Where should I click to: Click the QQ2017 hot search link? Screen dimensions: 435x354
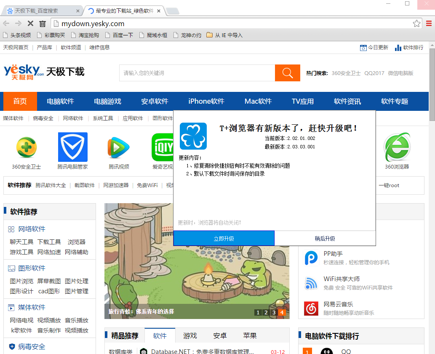(x=374, y=73)
